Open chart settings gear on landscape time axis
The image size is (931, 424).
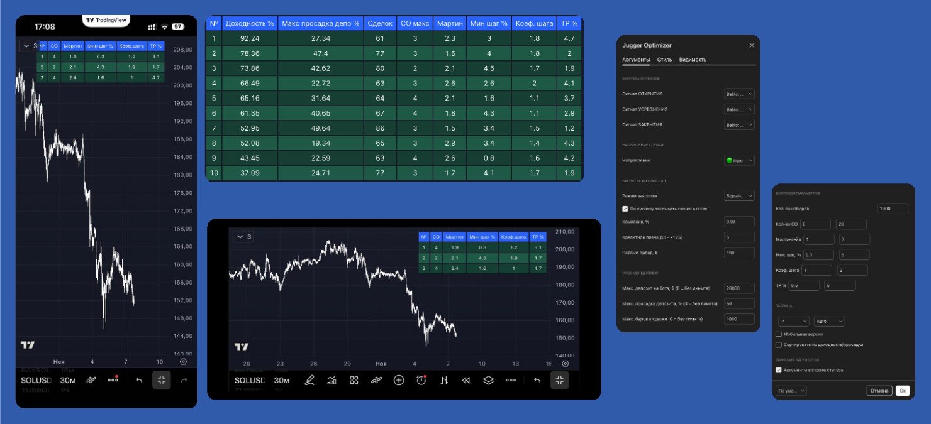coord(566,364)
